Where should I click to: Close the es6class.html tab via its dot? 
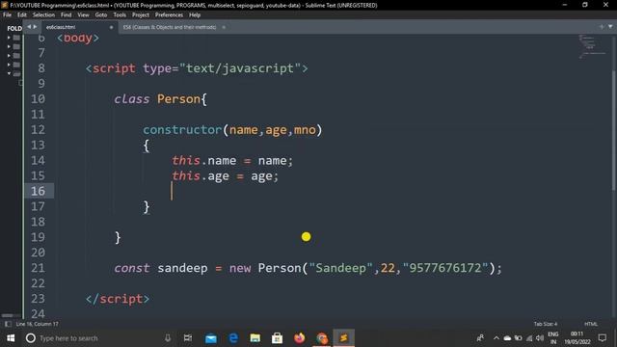[x=112, y=27]
